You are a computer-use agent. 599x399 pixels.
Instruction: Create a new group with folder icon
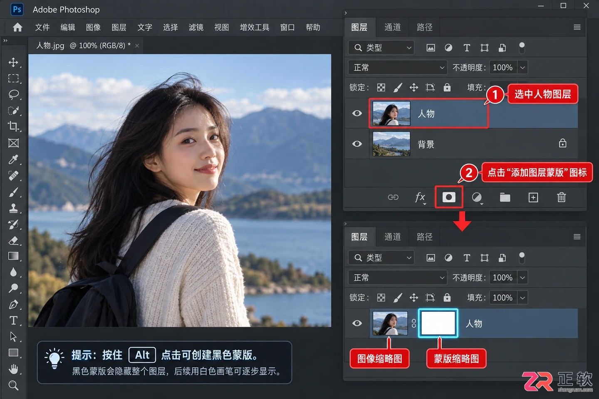tap(505, 197)
